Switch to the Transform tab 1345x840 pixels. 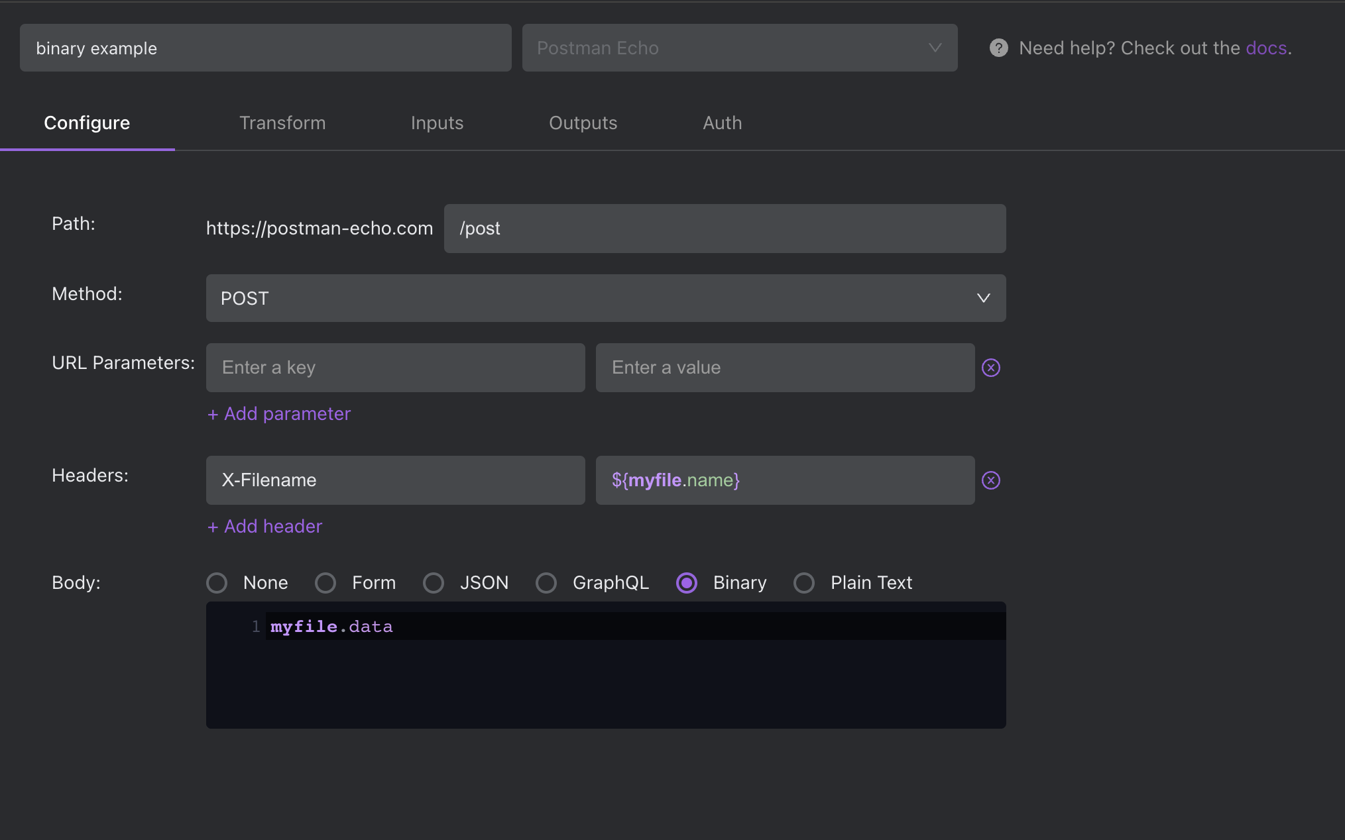pyautogui.click(x=282, y=123)
